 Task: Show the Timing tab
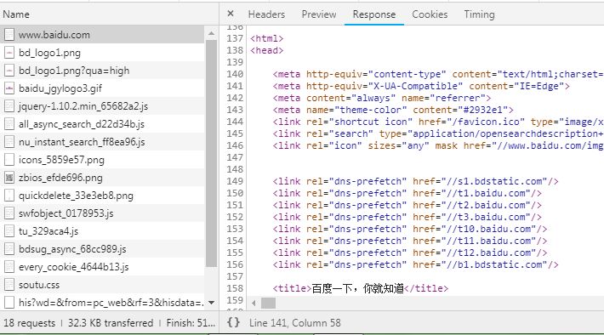(x=479, y=14)
